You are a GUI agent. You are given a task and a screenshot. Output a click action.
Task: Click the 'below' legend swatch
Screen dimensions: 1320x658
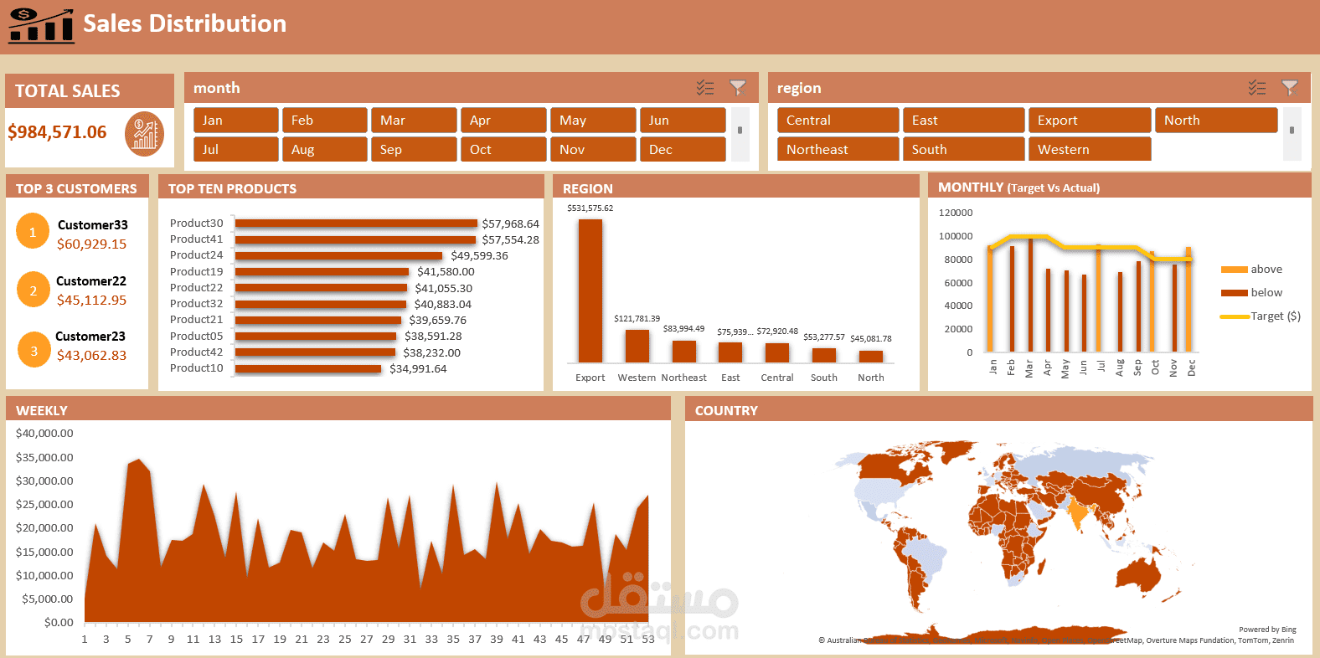(1234, 293)
